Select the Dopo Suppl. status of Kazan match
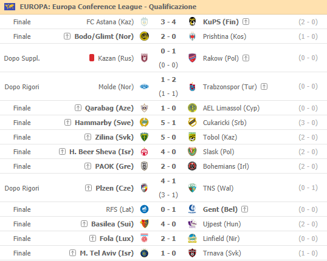This screenshot has height=261, width=327. (22, 58)
